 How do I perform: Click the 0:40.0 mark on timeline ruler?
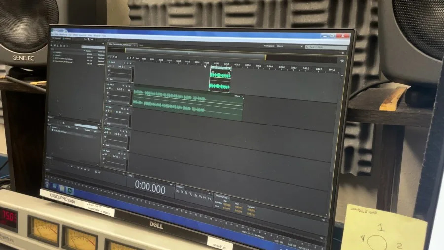[306, 68]
